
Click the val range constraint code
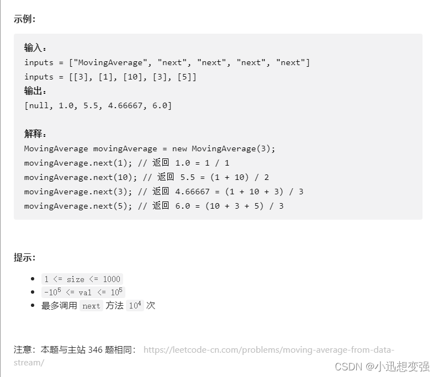coord(84,292)
